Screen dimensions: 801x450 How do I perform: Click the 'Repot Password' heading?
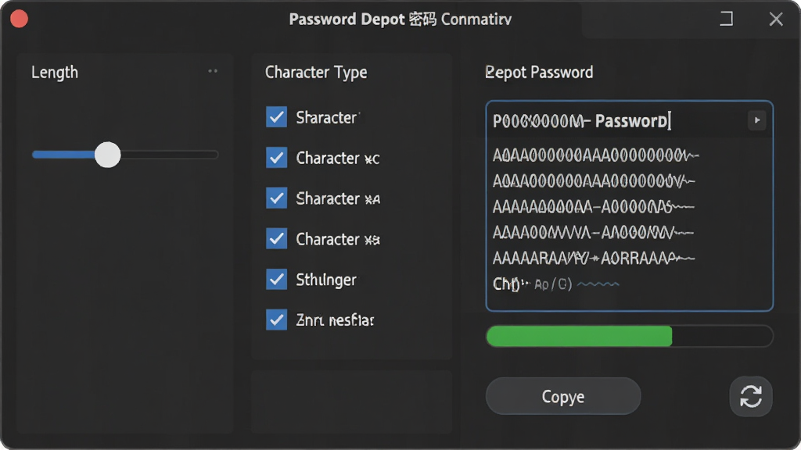[x=539, y=72]
